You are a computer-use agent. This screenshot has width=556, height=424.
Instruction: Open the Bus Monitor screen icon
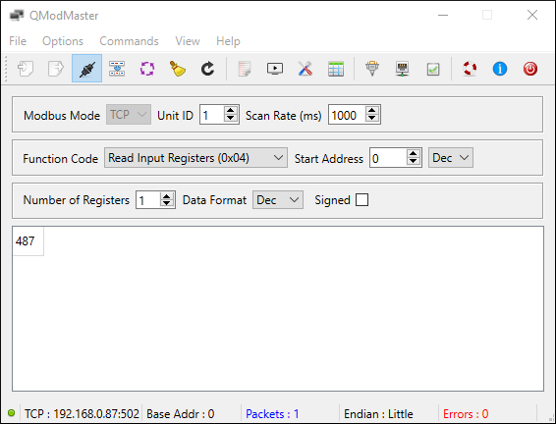click(x=275, y=69)
